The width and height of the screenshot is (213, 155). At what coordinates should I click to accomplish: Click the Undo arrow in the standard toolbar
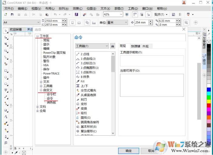(x=55, y=15)
